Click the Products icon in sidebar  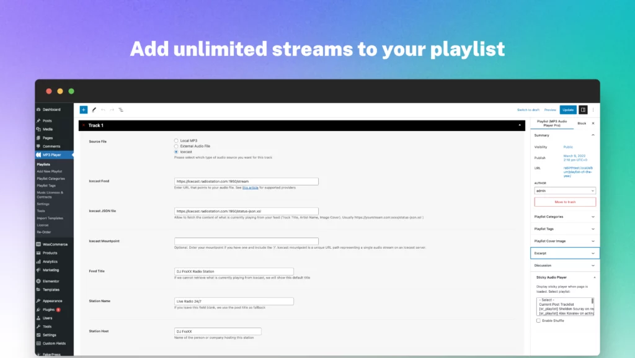[x=38, y=253]
